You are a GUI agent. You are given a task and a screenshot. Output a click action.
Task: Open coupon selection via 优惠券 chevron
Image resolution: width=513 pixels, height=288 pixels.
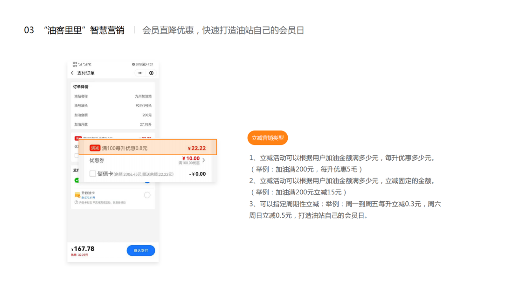pos(204,160)
